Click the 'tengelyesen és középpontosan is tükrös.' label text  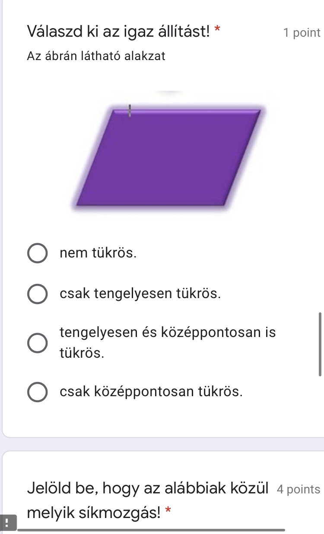click(168, 343)
